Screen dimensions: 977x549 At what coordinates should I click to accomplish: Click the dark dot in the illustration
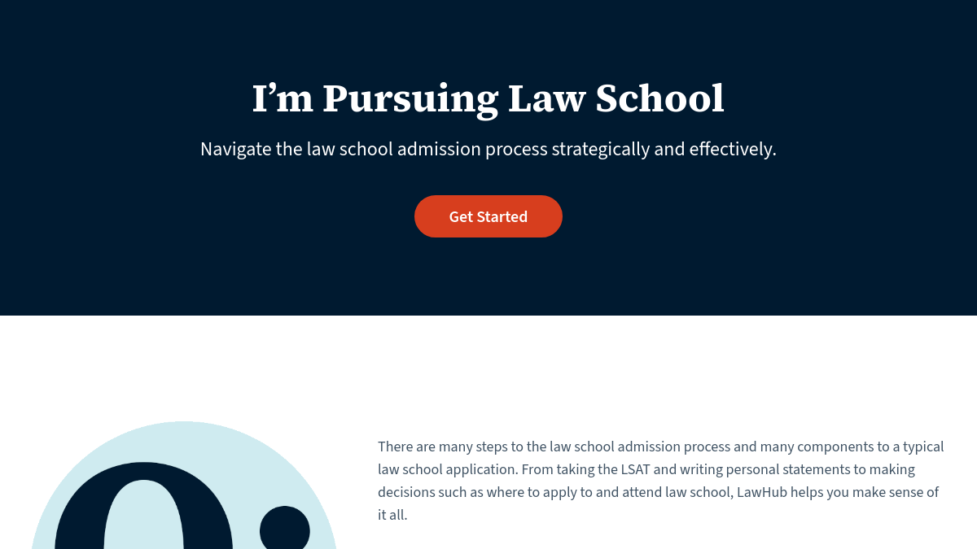tap(285, 530)
